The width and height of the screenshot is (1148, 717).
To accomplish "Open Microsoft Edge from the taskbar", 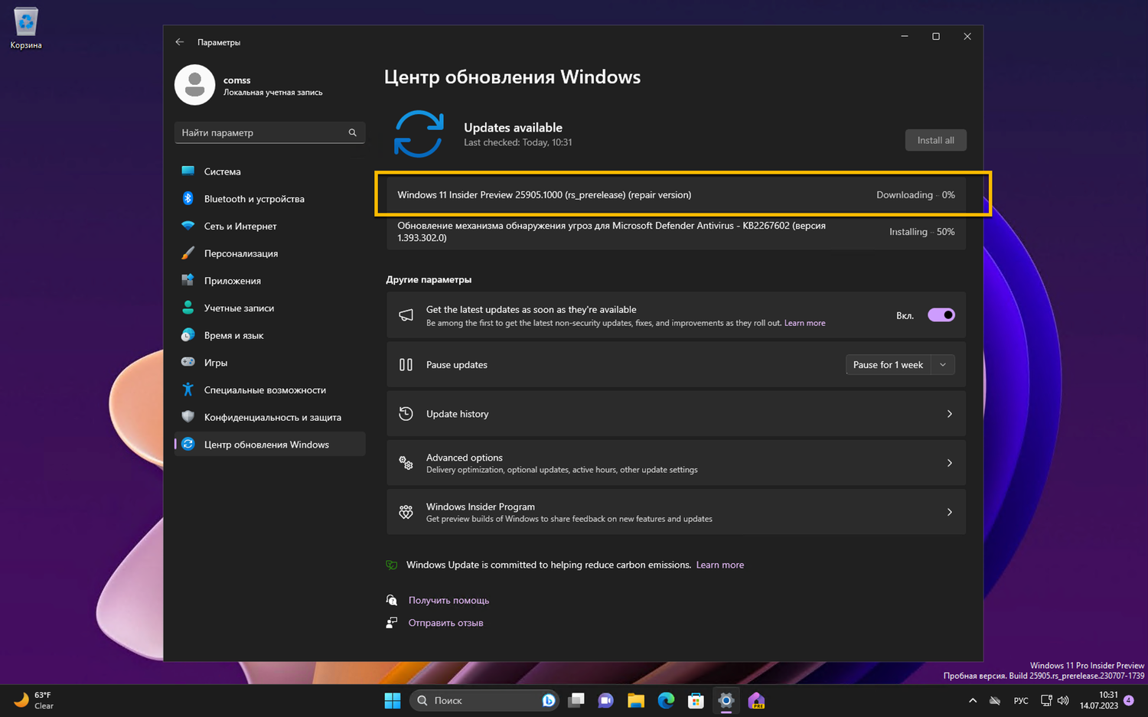I will point(666,700).
